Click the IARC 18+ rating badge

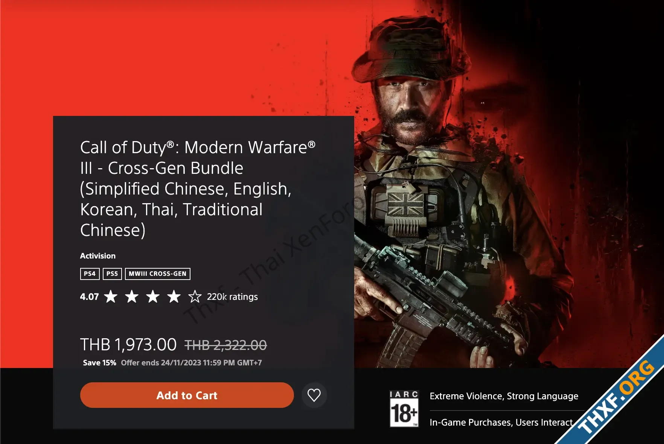(x=404, y=409)
